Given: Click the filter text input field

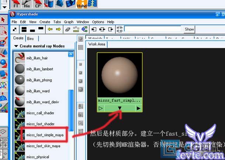Looking at the screenshot, I should [153, 29].
